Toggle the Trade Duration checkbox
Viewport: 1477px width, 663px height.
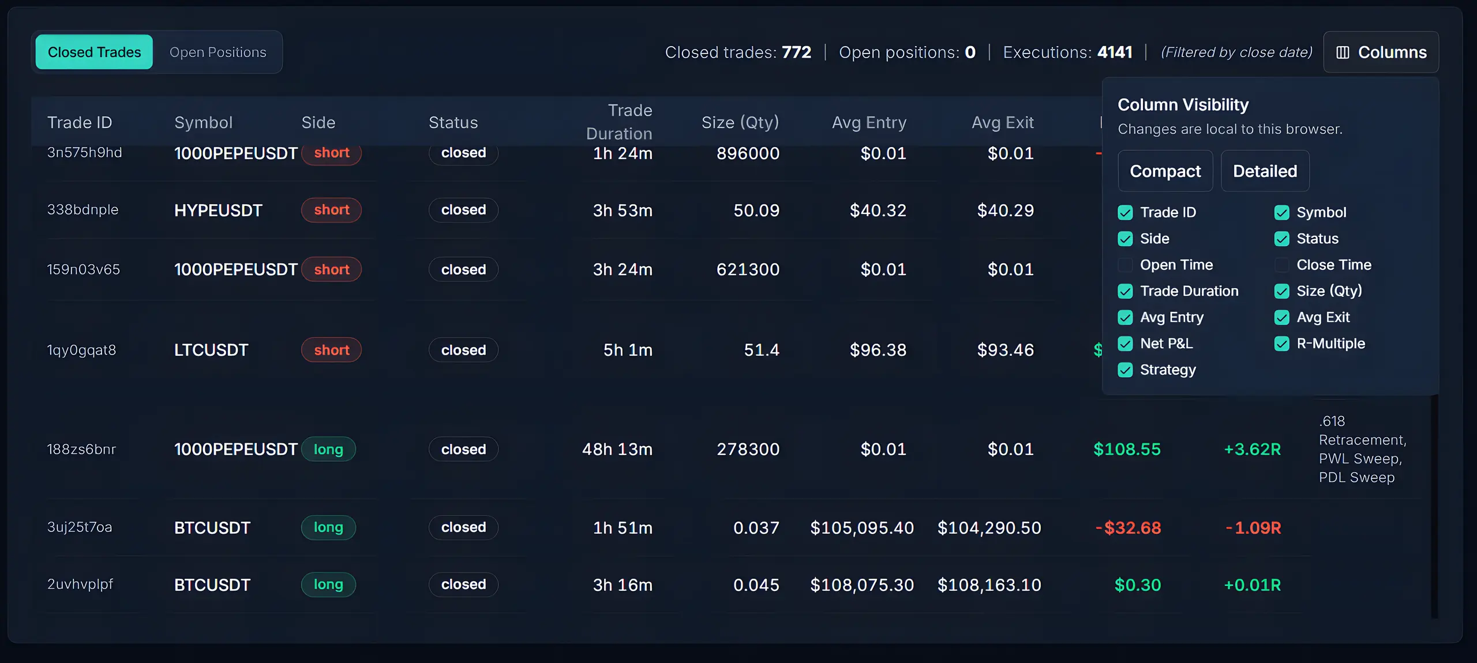(1124, 291)
